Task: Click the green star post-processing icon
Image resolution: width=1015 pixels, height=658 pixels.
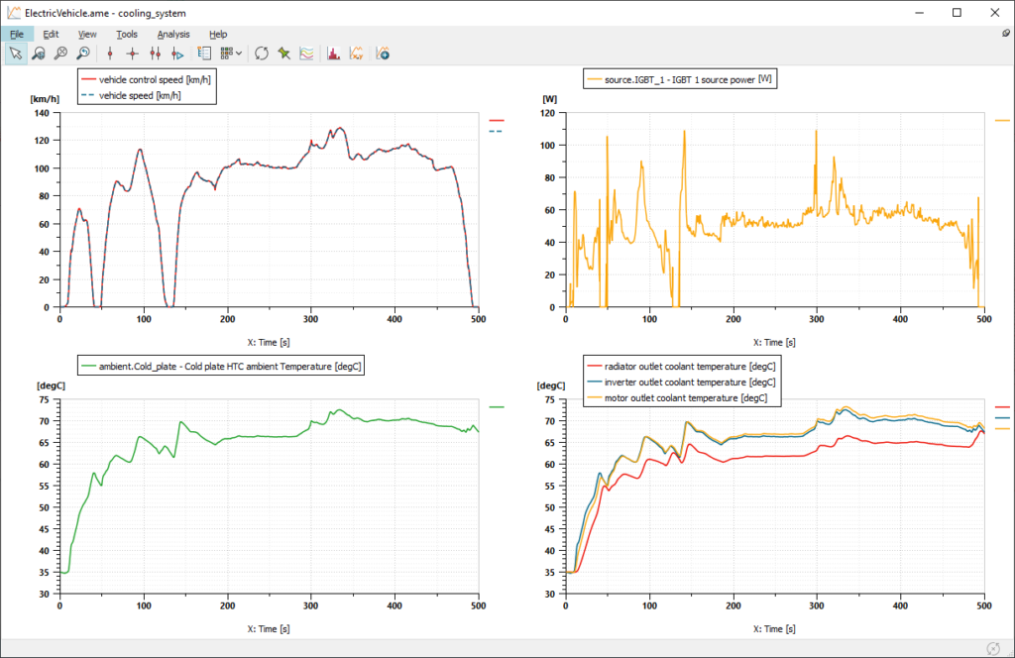Action: click(x=282, y=53)
